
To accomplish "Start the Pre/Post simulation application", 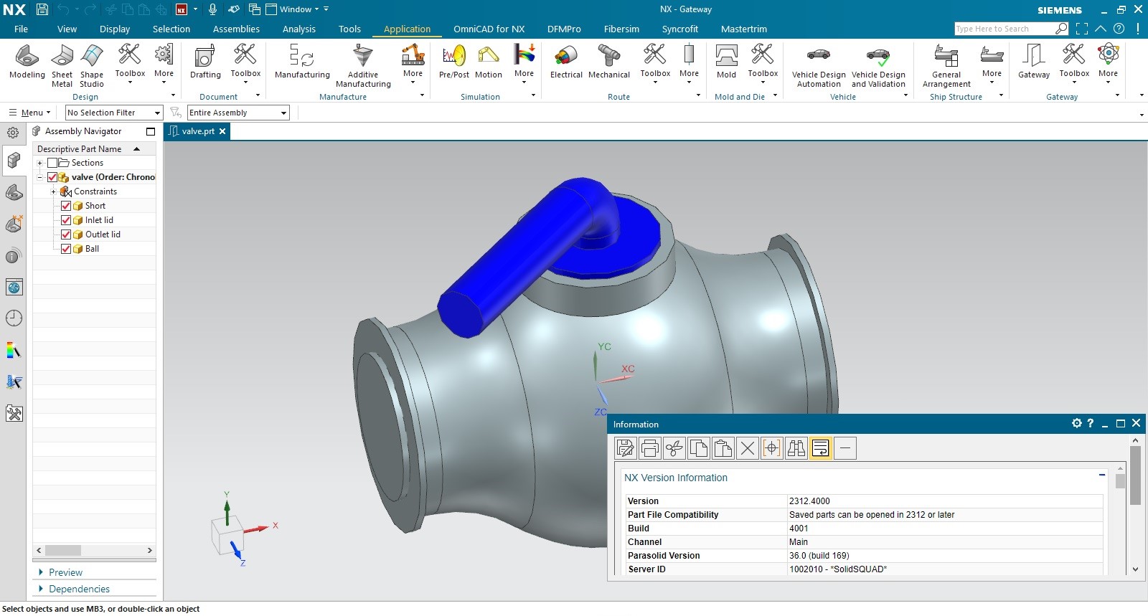I will pyautogui.click(x=454, y=62).
